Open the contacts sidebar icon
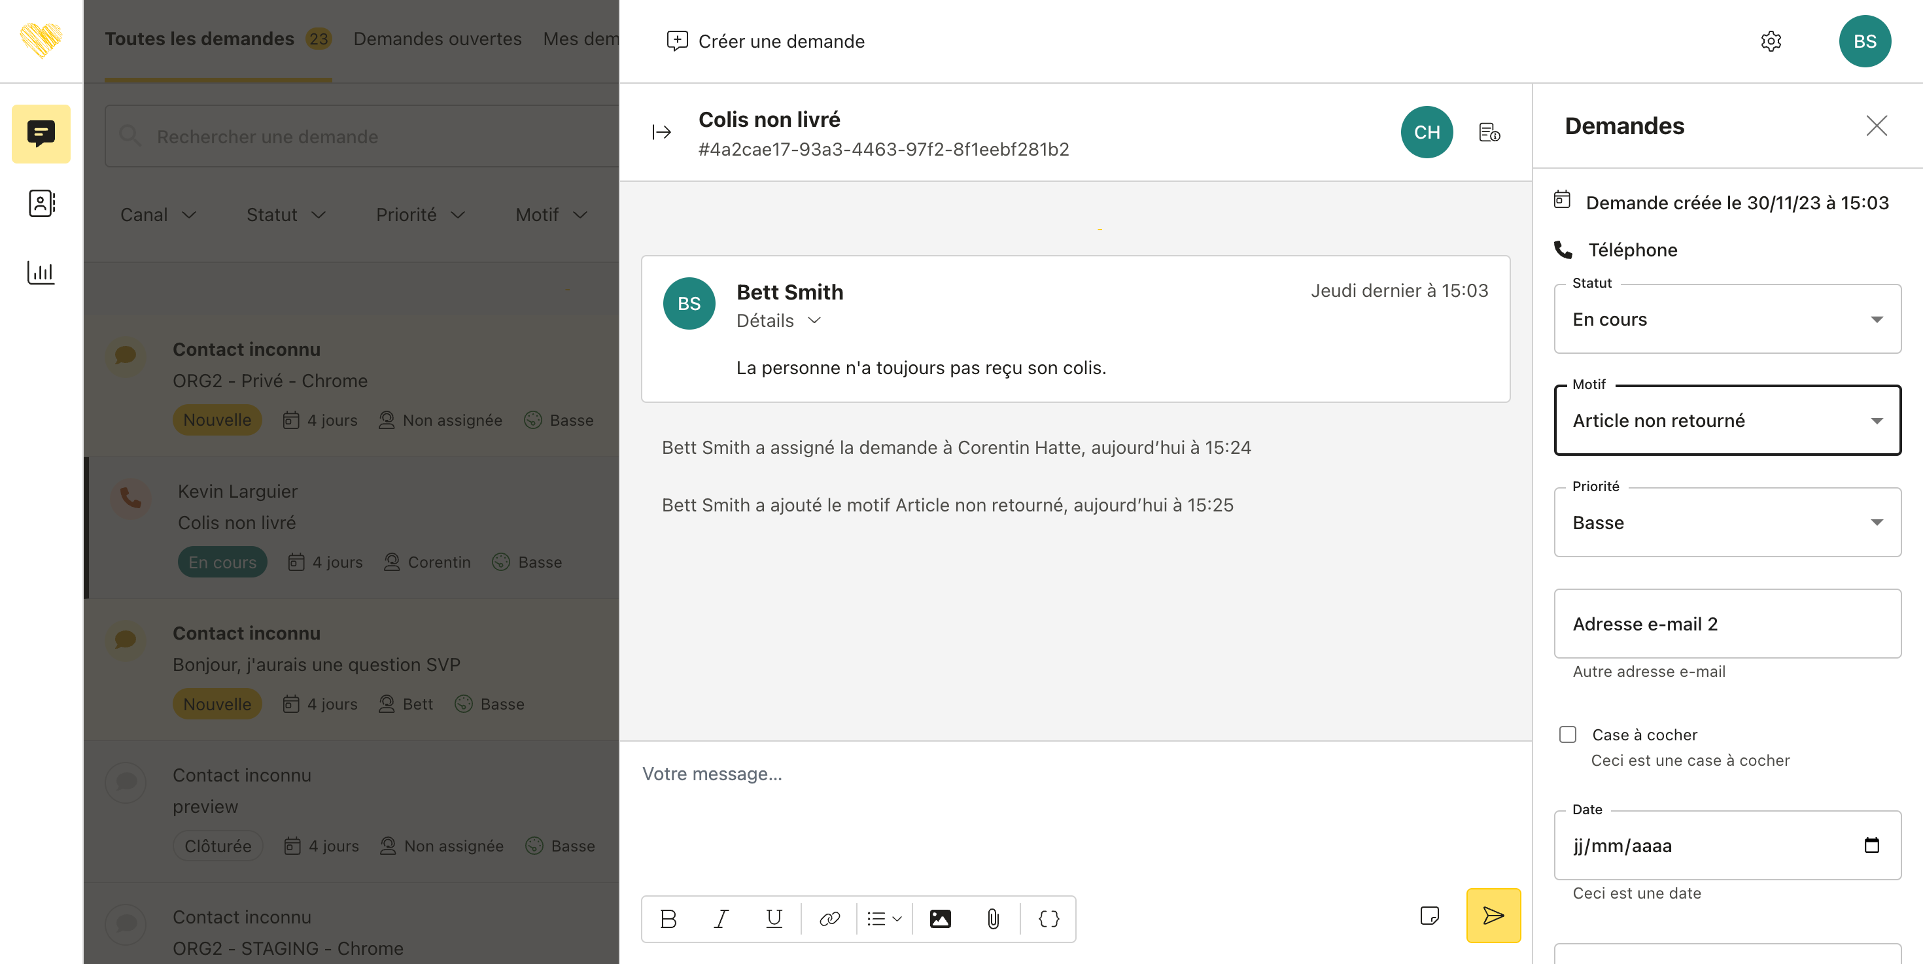 tap(41, 203)
